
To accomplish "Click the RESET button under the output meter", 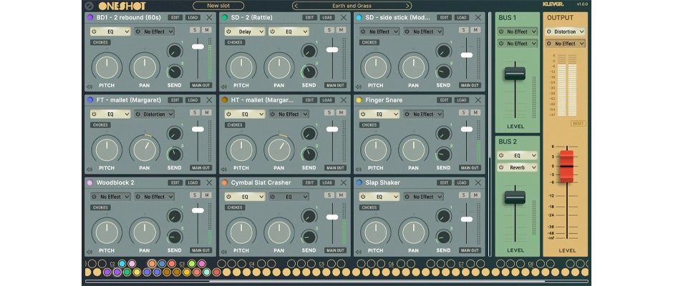I will pyautogui.click(x=578, y=124).
